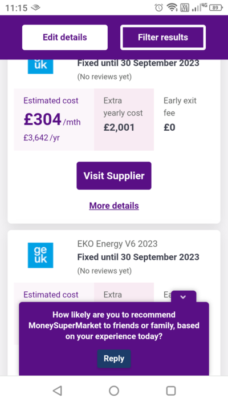This screenshot has width=228, height=406.
Task: Tap Reply on the recommendation survey
Action: pos(114,359)
